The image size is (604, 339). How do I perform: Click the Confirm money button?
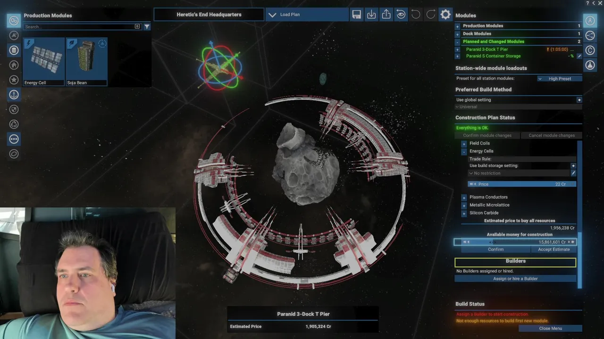pos(495,250)
